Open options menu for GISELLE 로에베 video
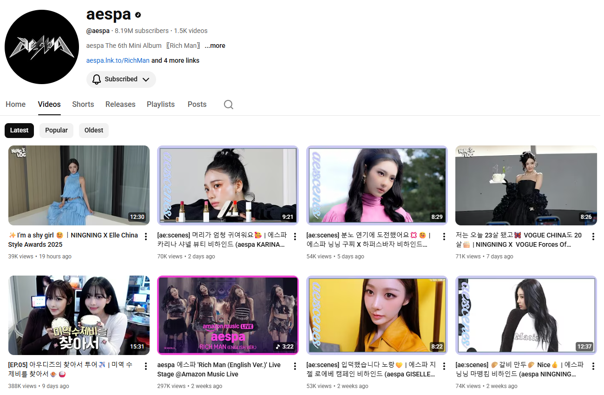Image resolution: width=604 pixels, height=395 pixels. [444, 366]
